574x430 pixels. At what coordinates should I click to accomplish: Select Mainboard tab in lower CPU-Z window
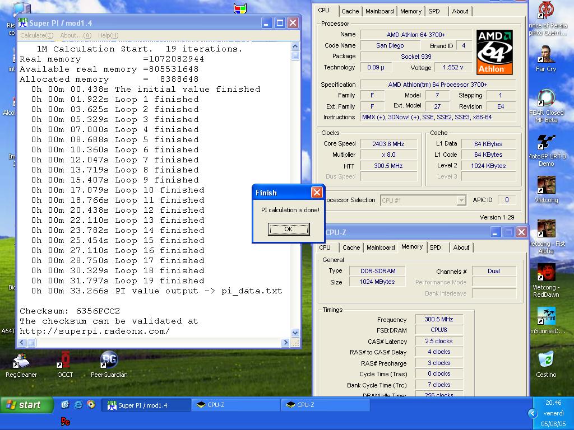(x=381, y=247)
